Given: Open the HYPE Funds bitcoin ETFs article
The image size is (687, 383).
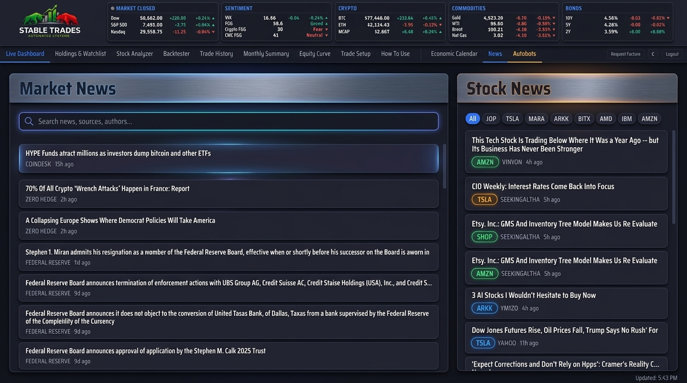Looking at the screenshot, I should coord(229,159).
